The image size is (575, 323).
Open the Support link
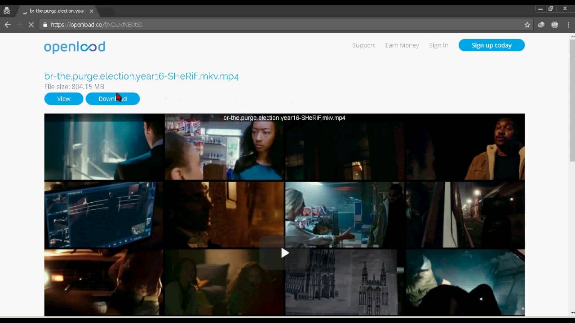[363, 45]
